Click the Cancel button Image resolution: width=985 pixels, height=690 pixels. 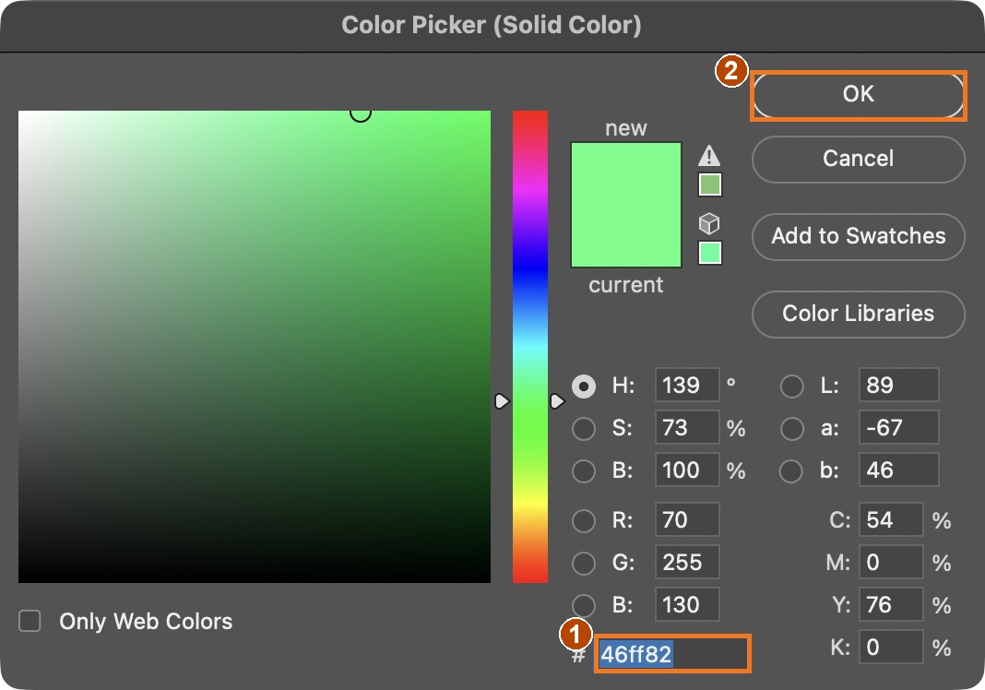858,159
